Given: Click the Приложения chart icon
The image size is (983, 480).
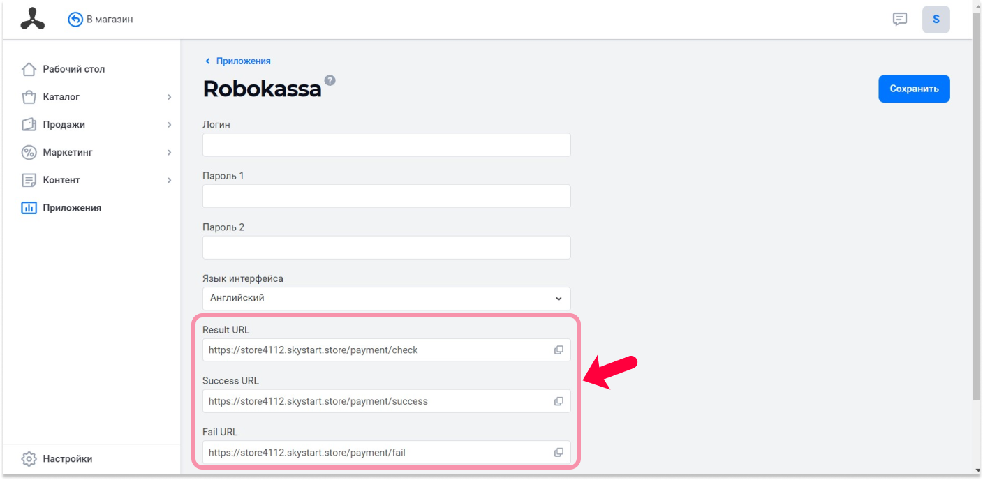Looking at the screenshot, I should (29, 208).
